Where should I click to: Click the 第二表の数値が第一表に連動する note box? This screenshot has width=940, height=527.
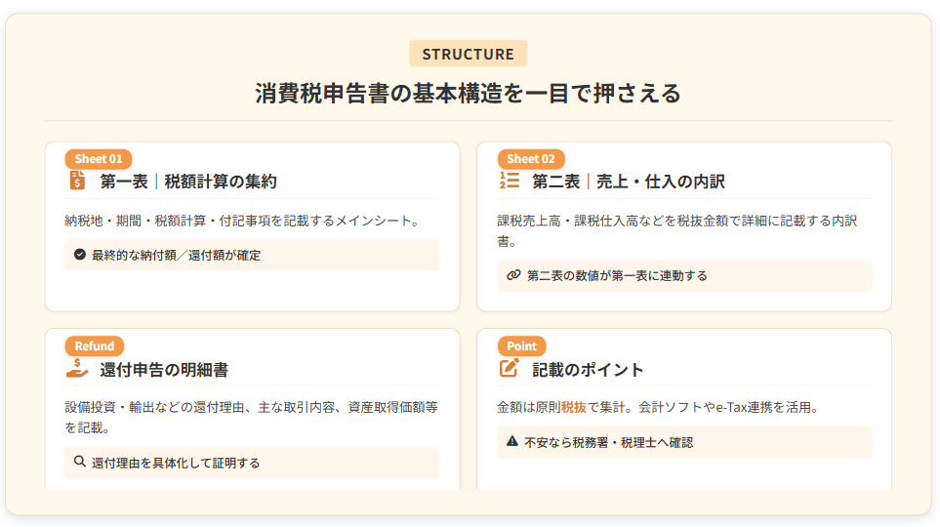(x=684, y=275)
